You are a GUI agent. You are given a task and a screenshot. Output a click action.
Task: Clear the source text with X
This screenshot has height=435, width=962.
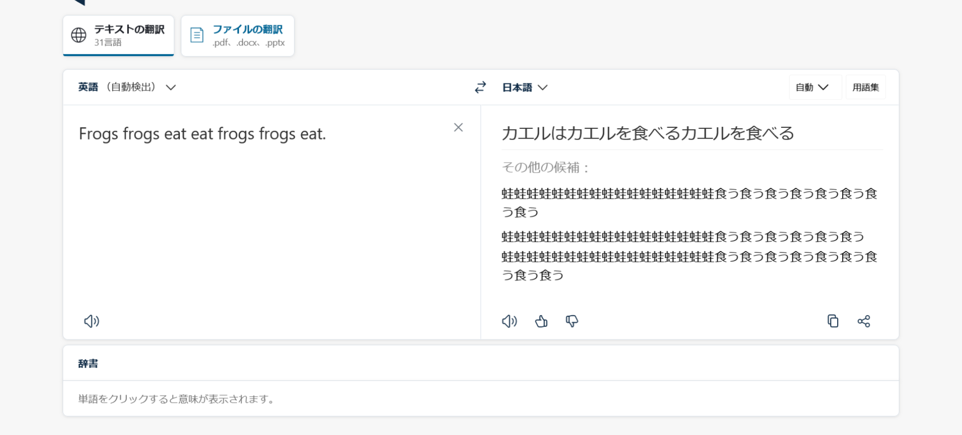coord(458,127)
